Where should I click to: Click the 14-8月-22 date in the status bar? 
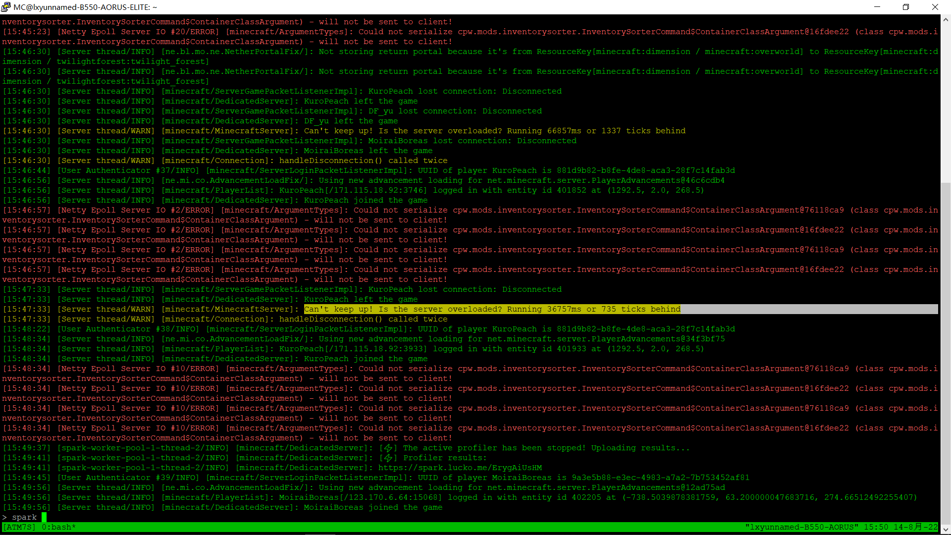coord(916,527)
